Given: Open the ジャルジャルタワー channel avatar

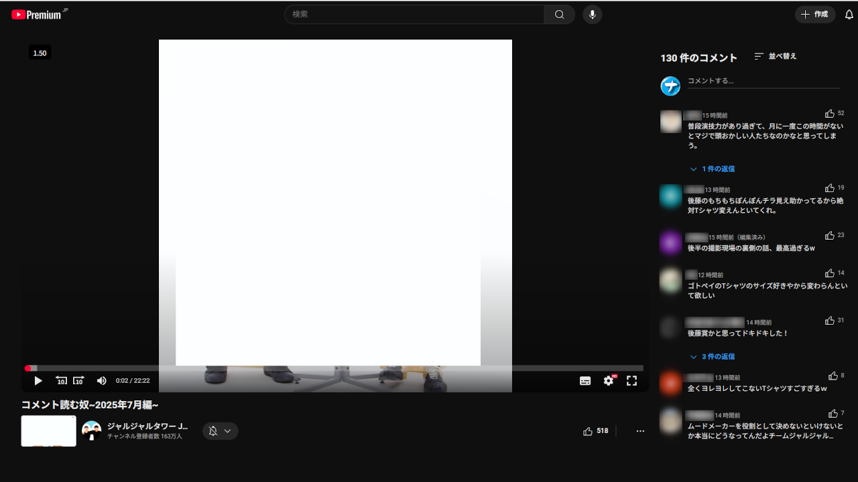Looking at the screenshot, I should click(x=91, y=430).
